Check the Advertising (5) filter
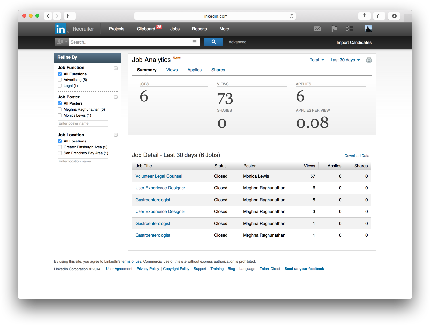Screen dimensions: 430x325 tap(60, 80)
